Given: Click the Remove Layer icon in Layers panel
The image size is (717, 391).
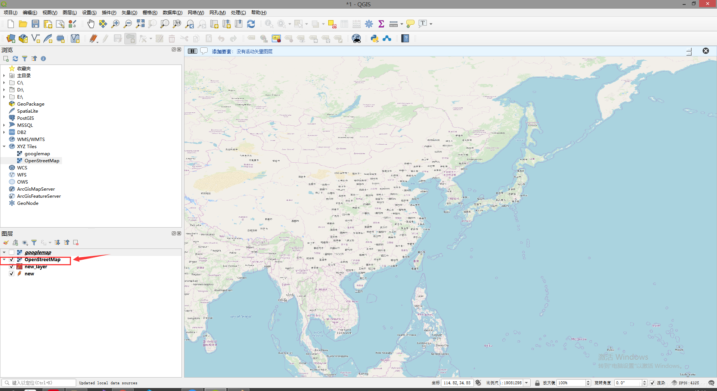Looking at the screenshot, I should click(x=76, y=243).
